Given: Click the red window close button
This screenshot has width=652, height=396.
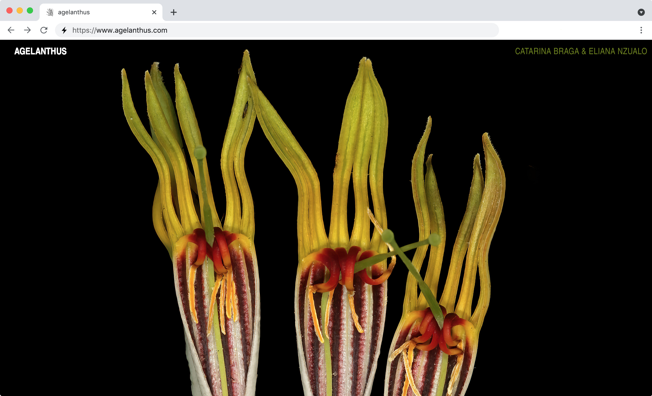Looking at the screenshot, I should click(9, 10).
